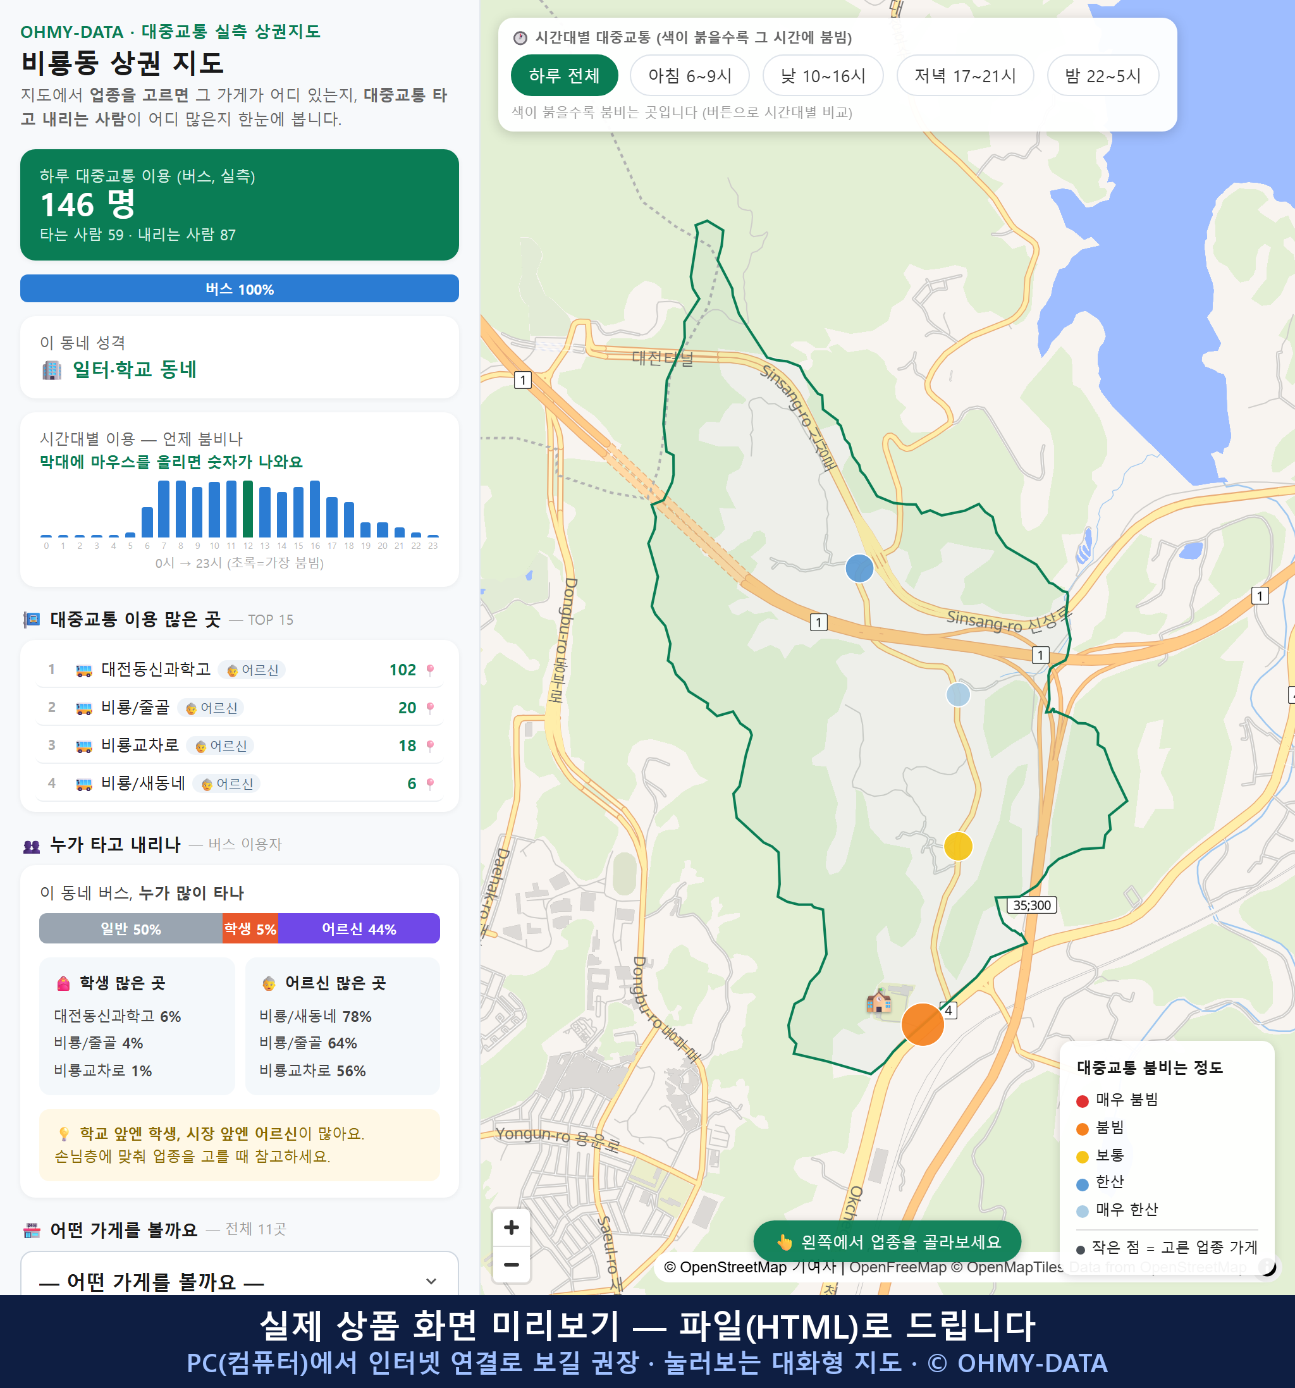
Task: Click the 버스 100% progress bar
Action: (240, 288)
